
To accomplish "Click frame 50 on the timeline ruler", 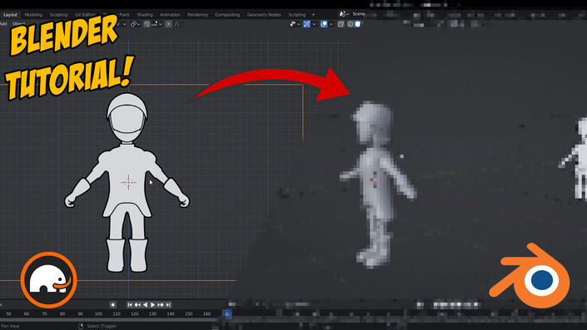I will tap(8, 314).
